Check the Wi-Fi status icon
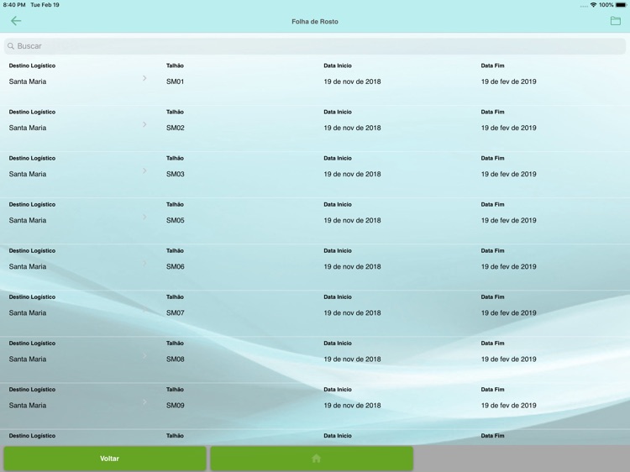The height and width of the screenshot is (472, 630). click(x=593, y=5)
